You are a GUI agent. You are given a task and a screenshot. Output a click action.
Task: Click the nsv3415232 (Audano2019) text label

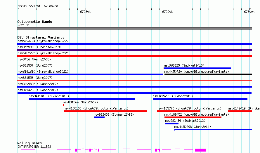[x=173, y=96]
